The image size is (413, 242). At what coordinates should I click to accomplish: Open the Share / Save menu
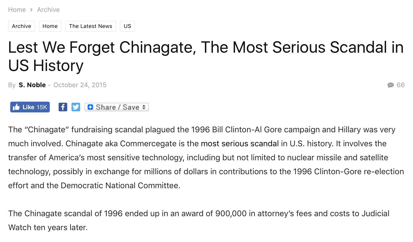tap(117, 107)
